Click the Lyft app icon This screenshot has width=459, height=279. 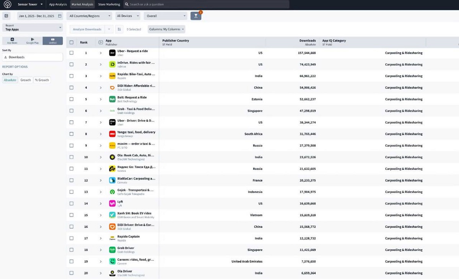coord(112,203)
